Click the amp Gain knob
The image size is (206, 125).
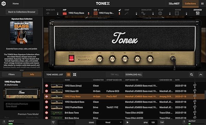pos(100,59)
